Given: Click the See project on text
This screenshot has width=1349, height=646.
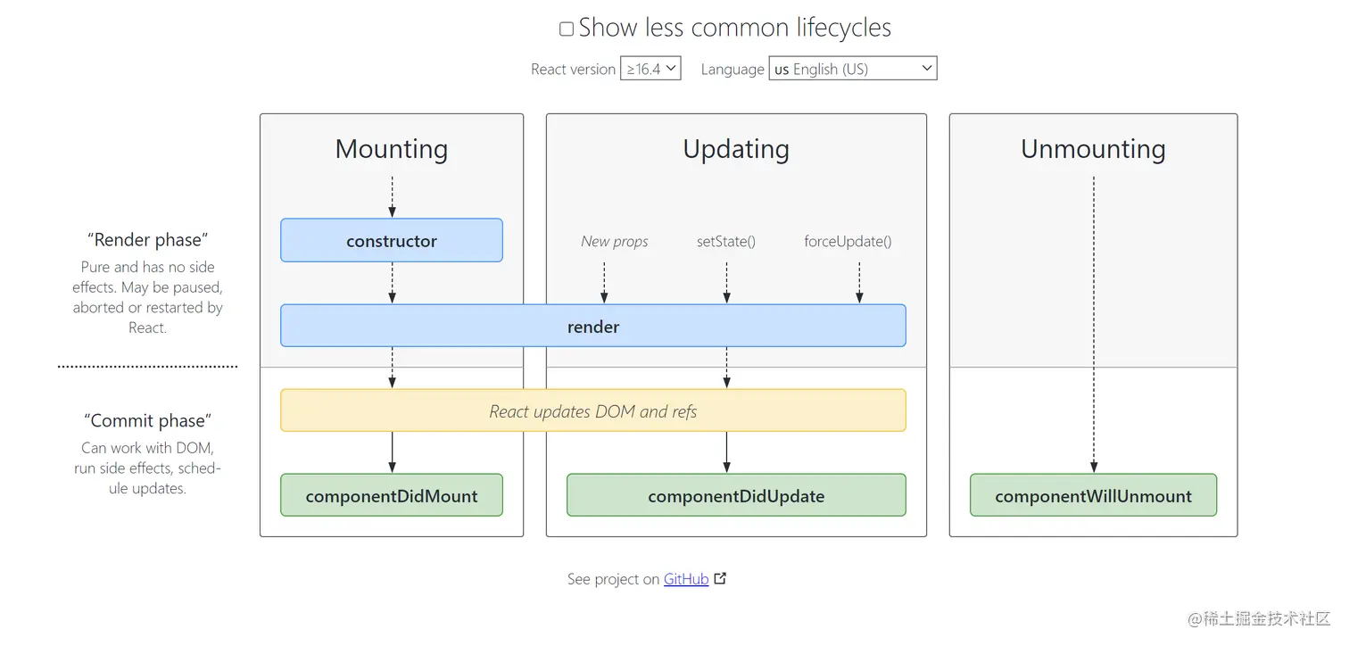Looking at the screenshot, I should 614,579.
